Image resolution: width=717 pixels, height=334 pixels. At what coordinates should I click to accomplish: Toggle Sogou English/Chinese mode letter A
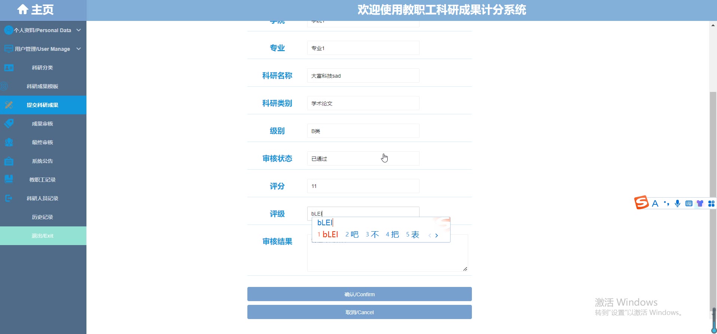pos(655,204)
